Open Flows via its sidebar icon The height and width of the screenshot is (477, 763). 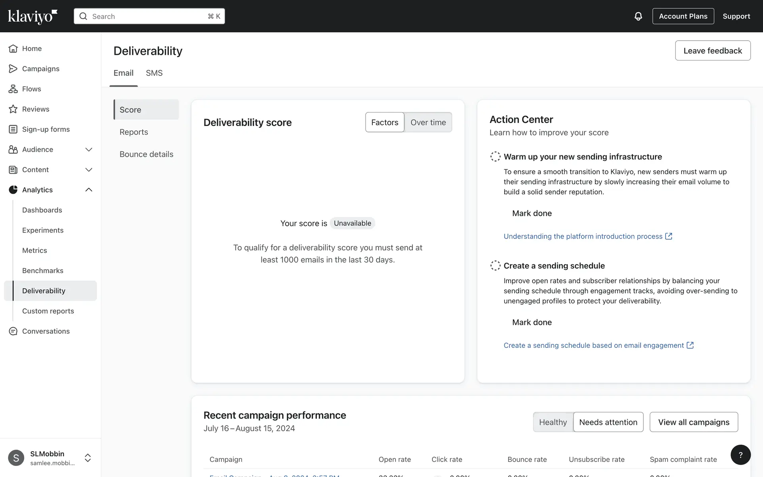coord(13,89)
